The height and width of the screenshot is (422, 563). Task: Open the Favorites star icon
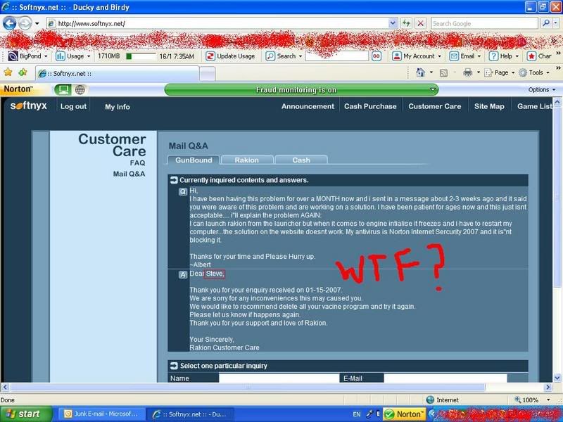[x=8, y=72]
